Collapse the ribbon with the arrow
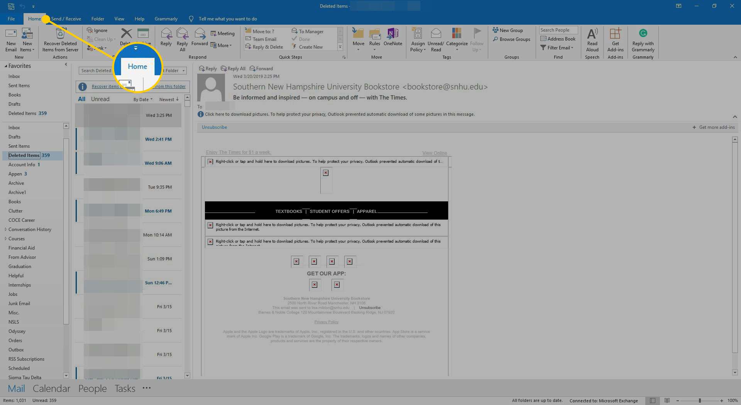The width and height of the screenshot is (741, 405). click(x=735, y=57)
